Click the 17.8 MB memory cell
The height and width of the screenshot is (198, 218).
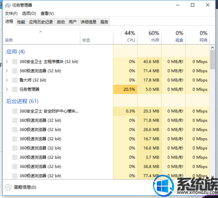point(150,80)
